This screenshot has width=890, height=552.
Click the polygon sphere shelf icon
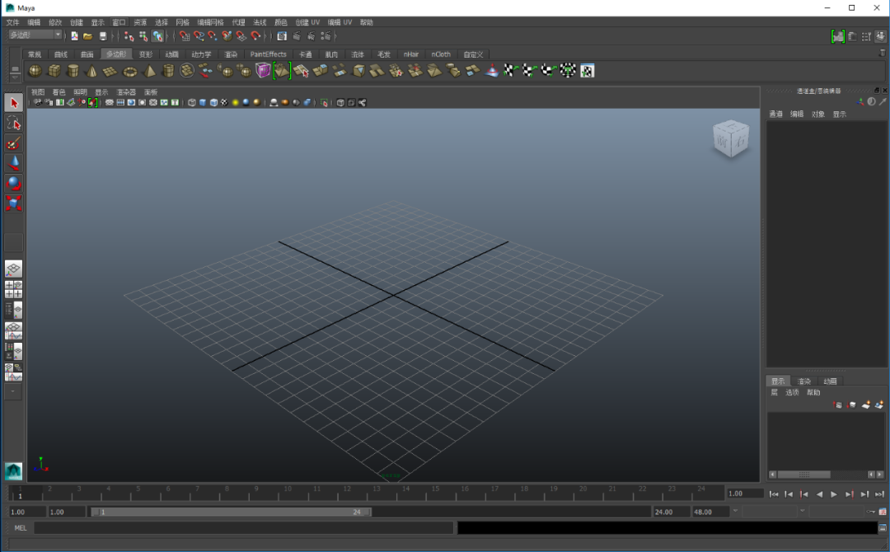(x=35, y=71)
